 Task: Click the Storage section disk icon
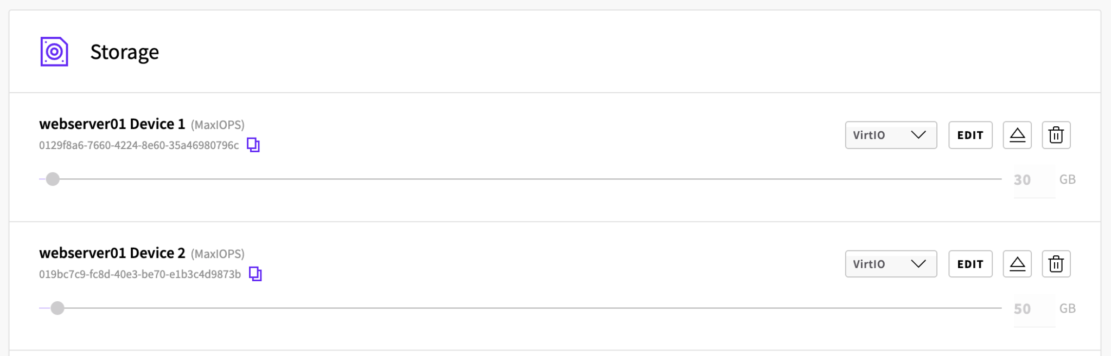click(54, 51)
